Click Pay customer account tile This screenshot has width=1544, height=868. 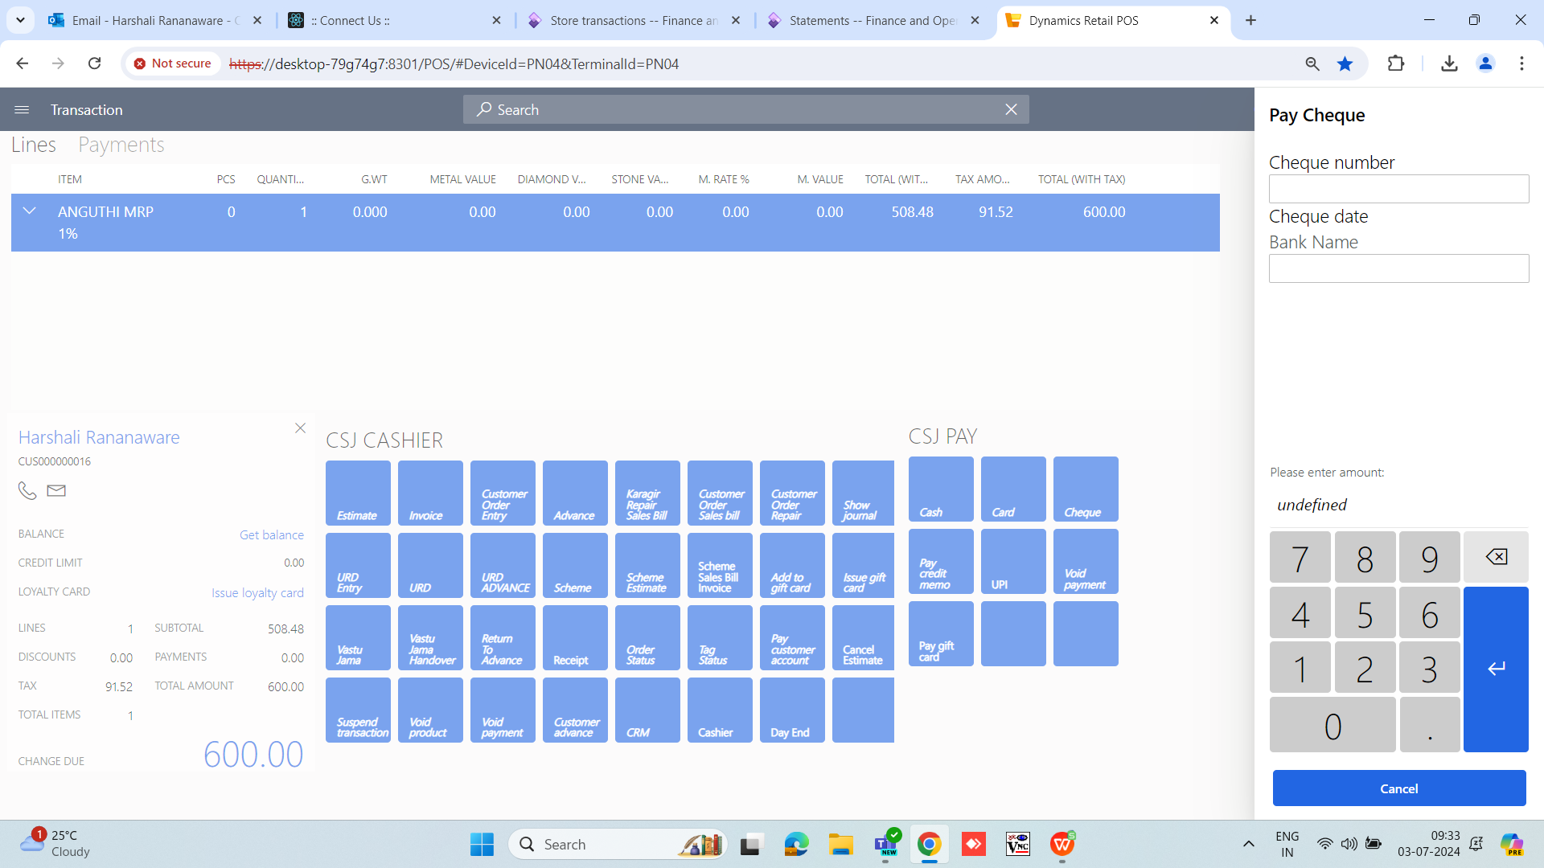tap(792, 637)
